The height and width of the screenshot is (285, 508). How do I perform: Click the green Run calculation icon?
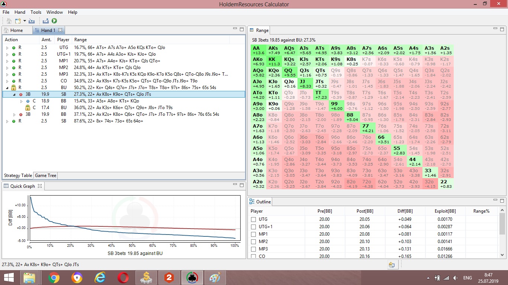click(x=54, y=21)
